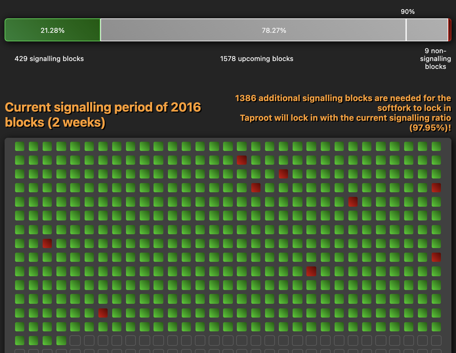Viewport: 456px width, 353px height.
Task: Click the 'Current signalling period of 2016 blocks' heading
Action: (103, 115)
